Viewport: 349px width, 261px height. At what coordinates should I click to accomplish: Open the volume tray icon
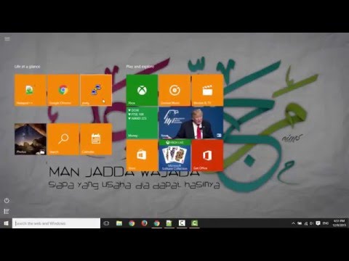pyautogui.click(x=312, y=223)
